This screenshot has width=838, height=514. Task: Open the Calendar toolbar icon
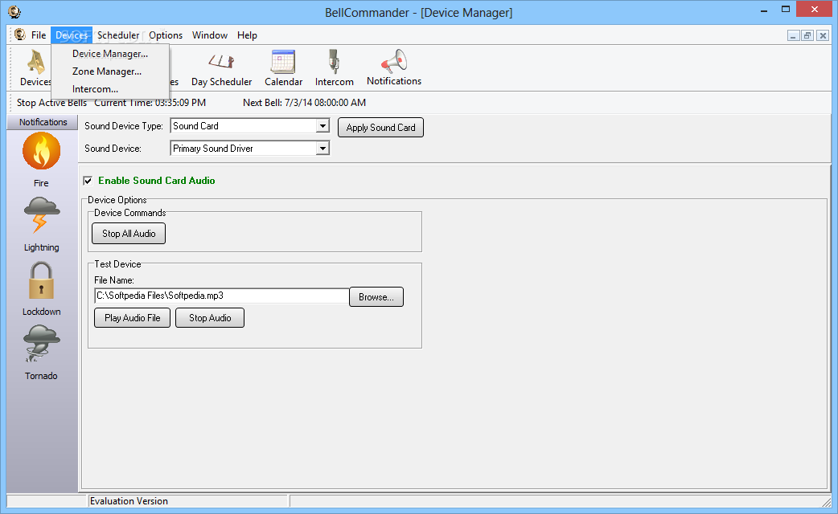(x=283, y=68)
